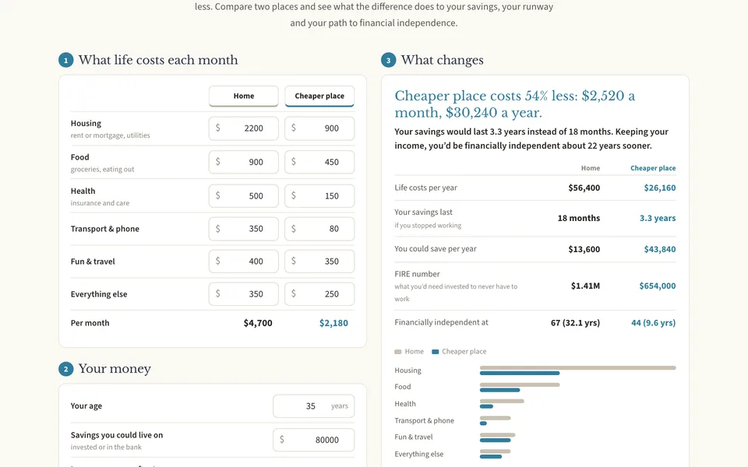Viewport: 748px width, 467px height.
Task: Click the Your age input field
Action: [x=313, y=406]
